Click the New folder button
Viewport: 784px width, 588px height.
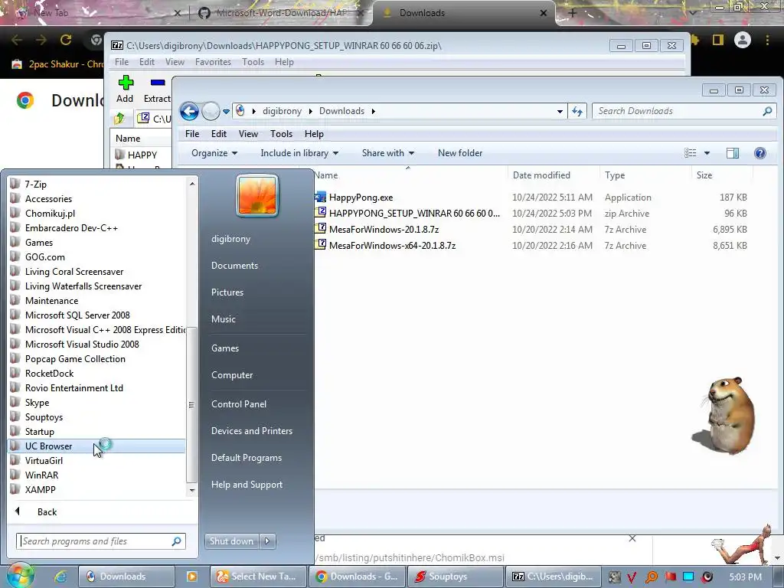460,153
